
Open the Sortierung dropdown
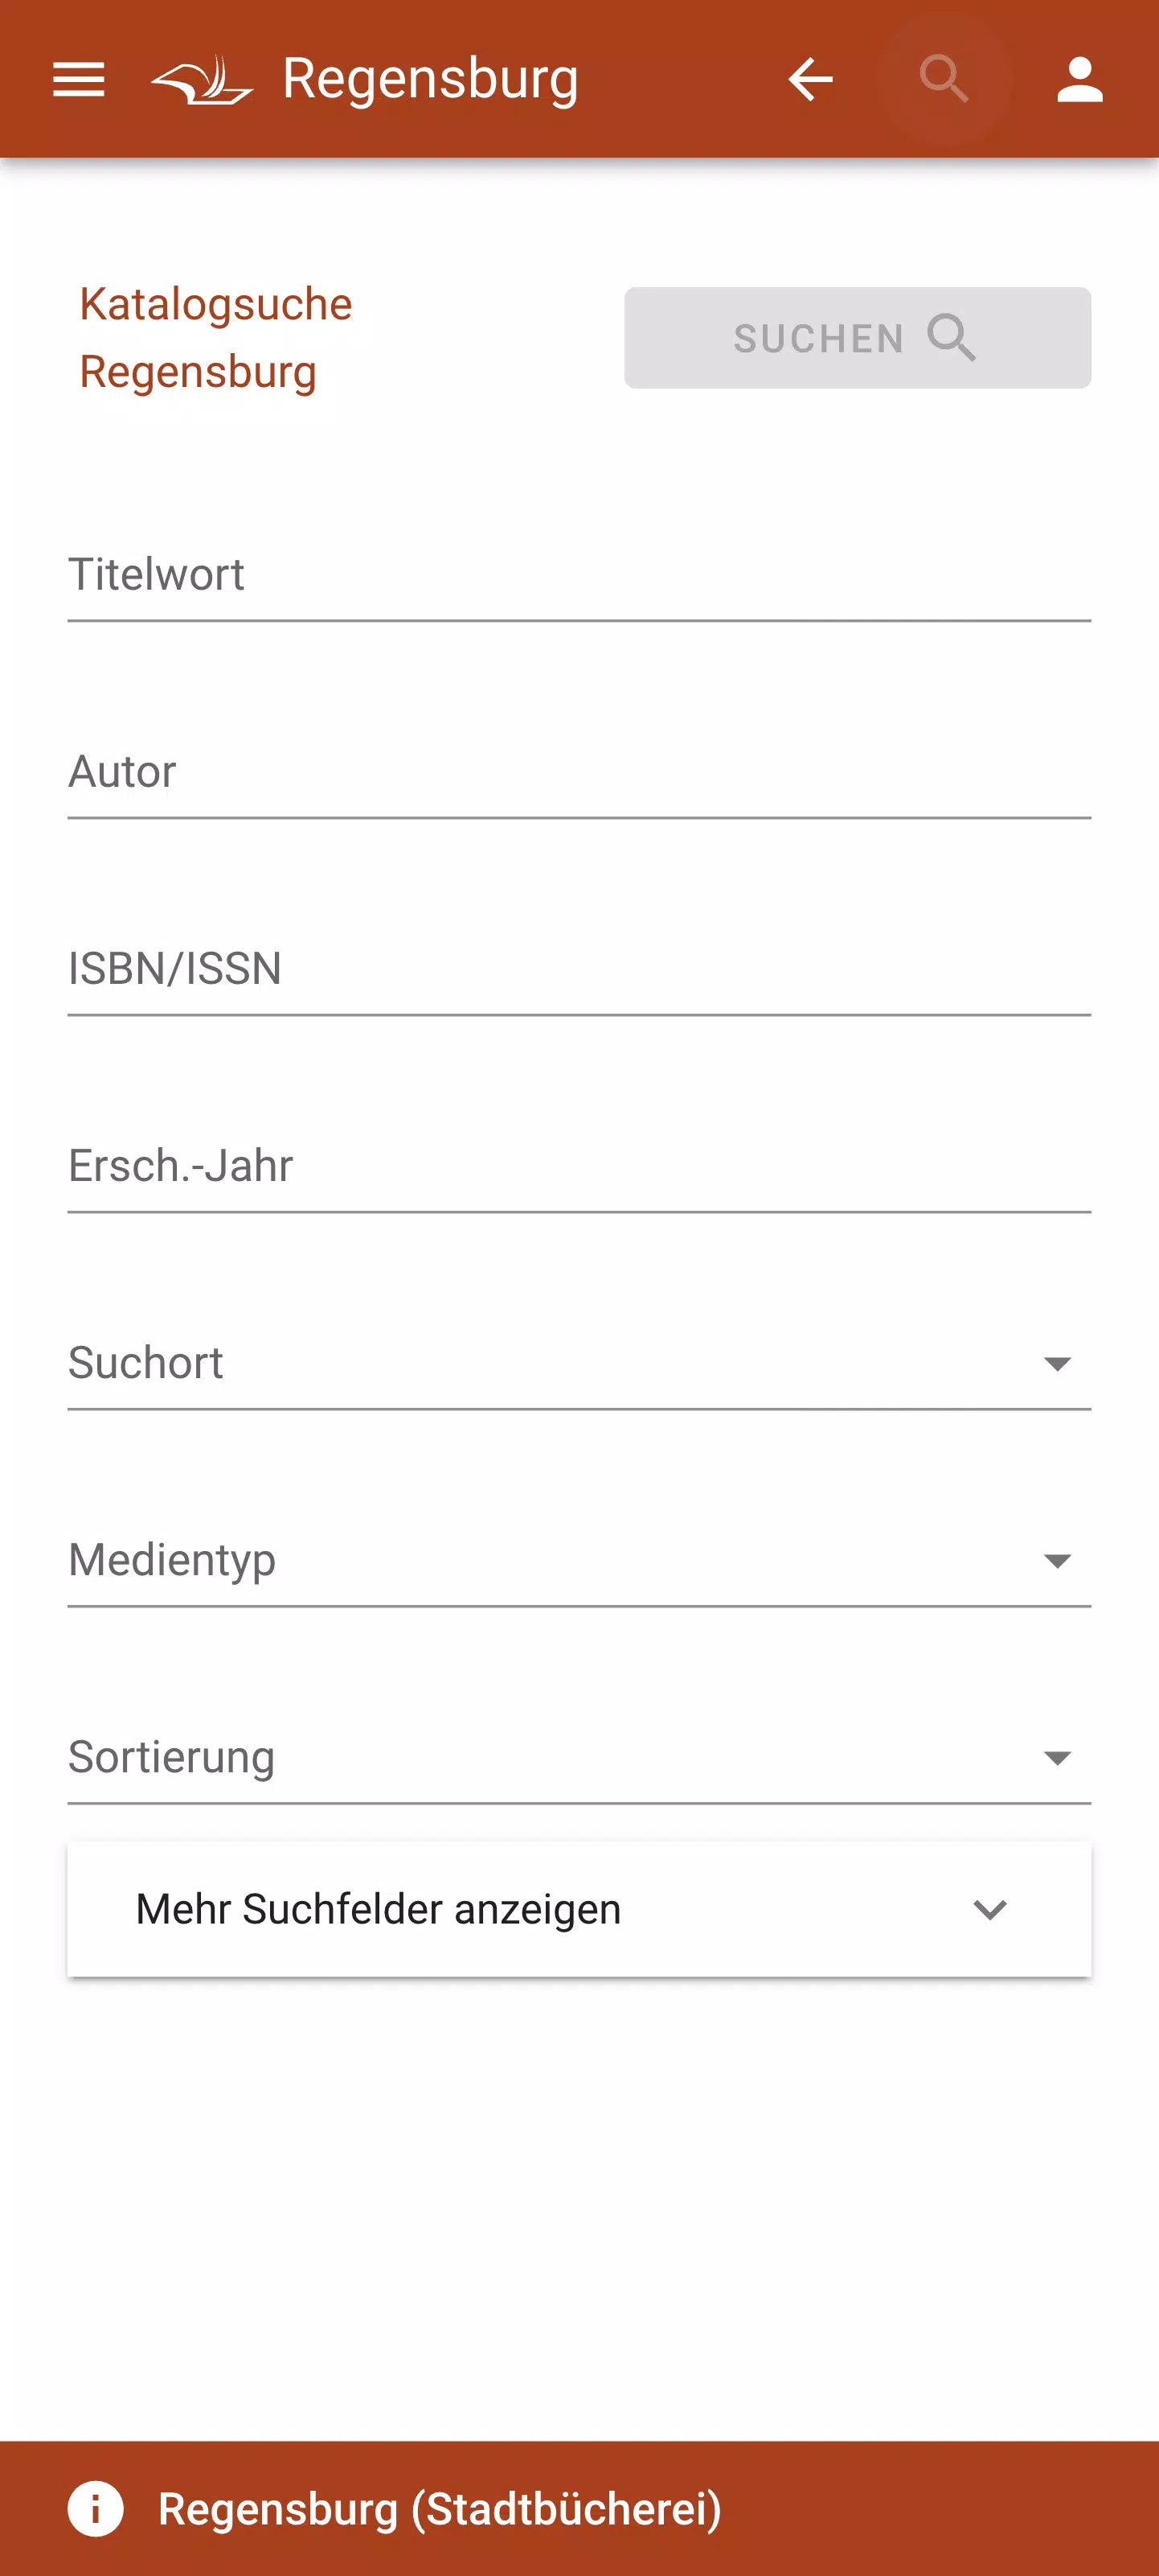click(579, 1758)
